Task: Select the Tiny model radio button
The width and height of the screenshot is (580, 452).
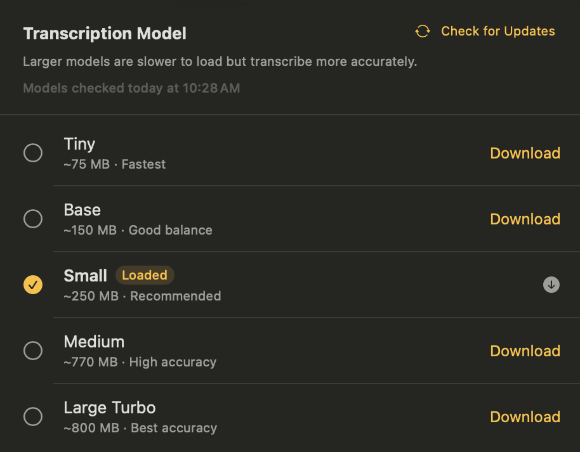Action: click(33, 153)
